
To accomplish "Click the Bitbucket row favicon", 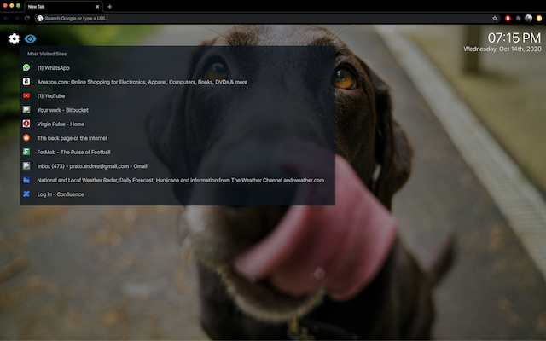I will (26, 110).
